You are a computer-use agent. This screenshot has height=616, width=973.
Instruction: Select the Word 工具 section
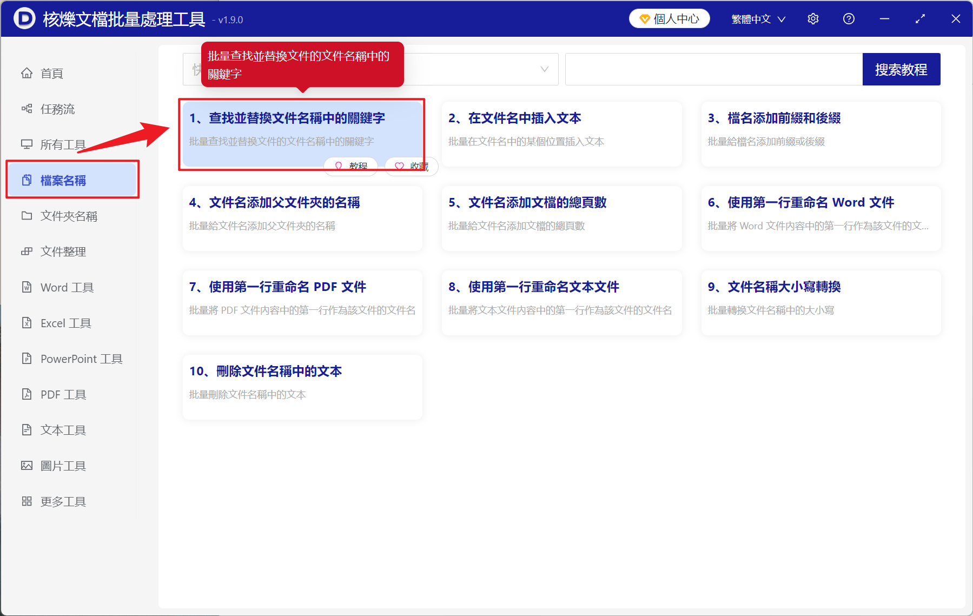coord(65,287)
